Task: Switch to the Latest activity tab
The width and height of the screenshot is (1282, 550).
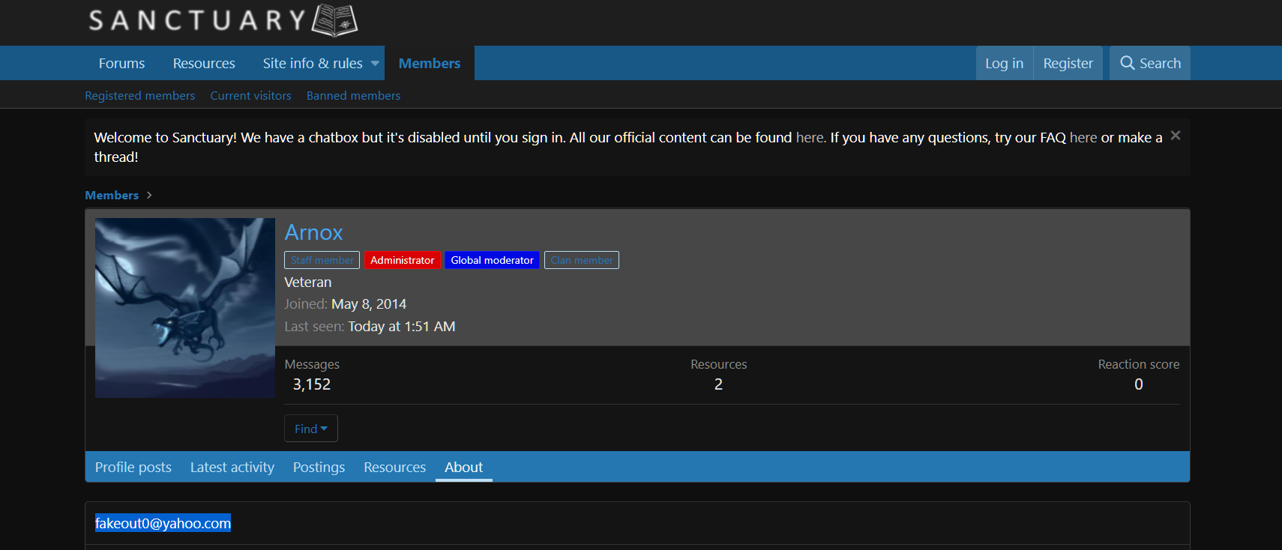Action: point(232,467)
